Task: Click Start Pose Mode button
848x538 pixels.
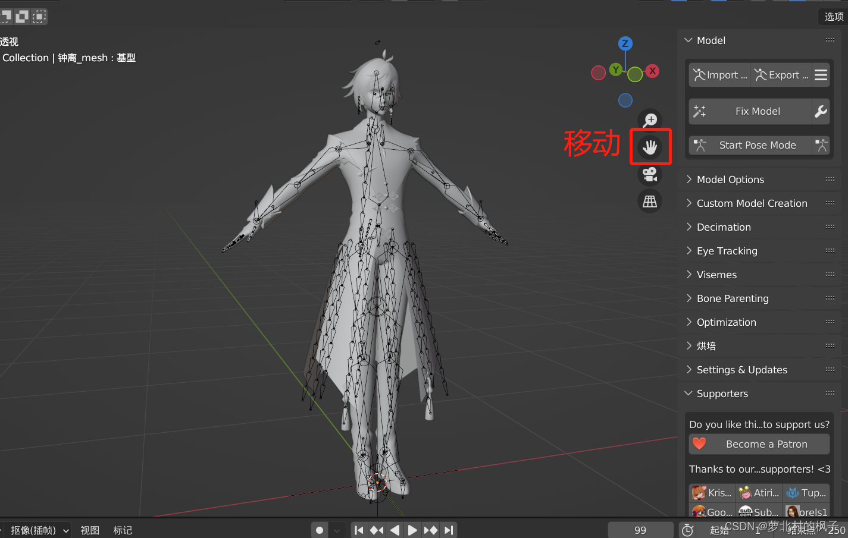Action: [750, 145]
